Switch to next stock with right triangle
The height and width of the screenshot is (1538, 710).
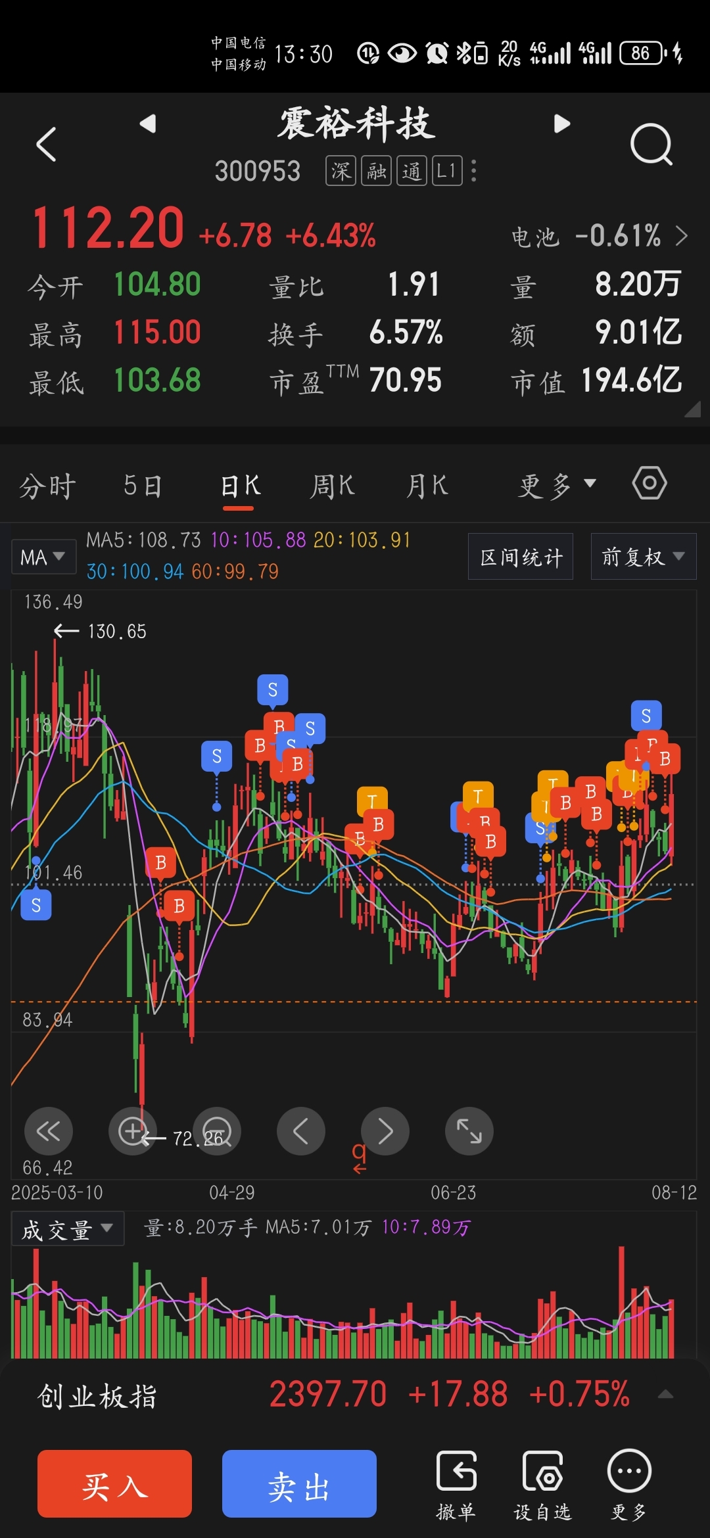pos(561,123)
